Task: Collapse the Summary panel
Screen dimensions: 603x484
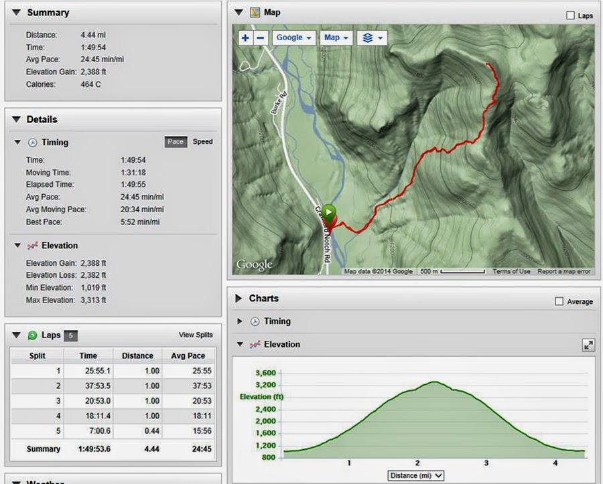Action: click(15, 12)
